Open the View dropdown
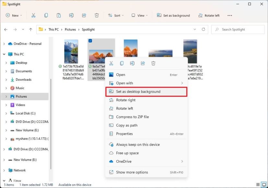268x188 pixels. (x=139, y=15)
